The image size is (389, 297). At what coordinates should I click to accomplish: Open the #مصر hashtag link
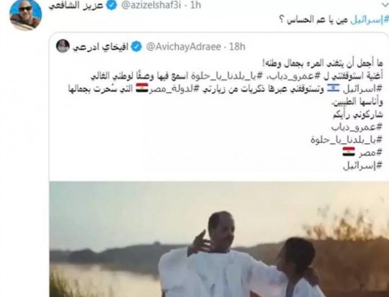click(370, 153)
